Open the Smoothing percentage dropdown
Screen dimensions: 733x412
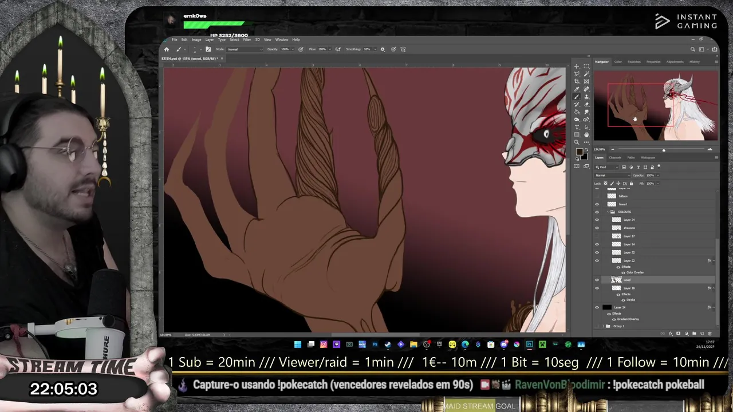pyautogui.click(x=376, y=49)
